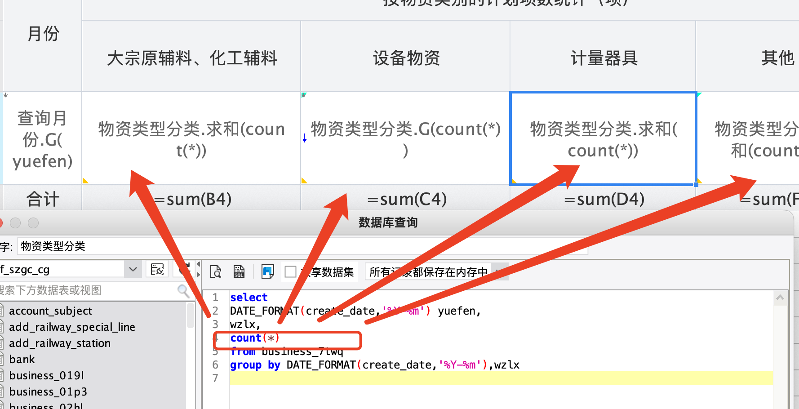Select the bank table
The image size is (799, 409).
(22, 360)
